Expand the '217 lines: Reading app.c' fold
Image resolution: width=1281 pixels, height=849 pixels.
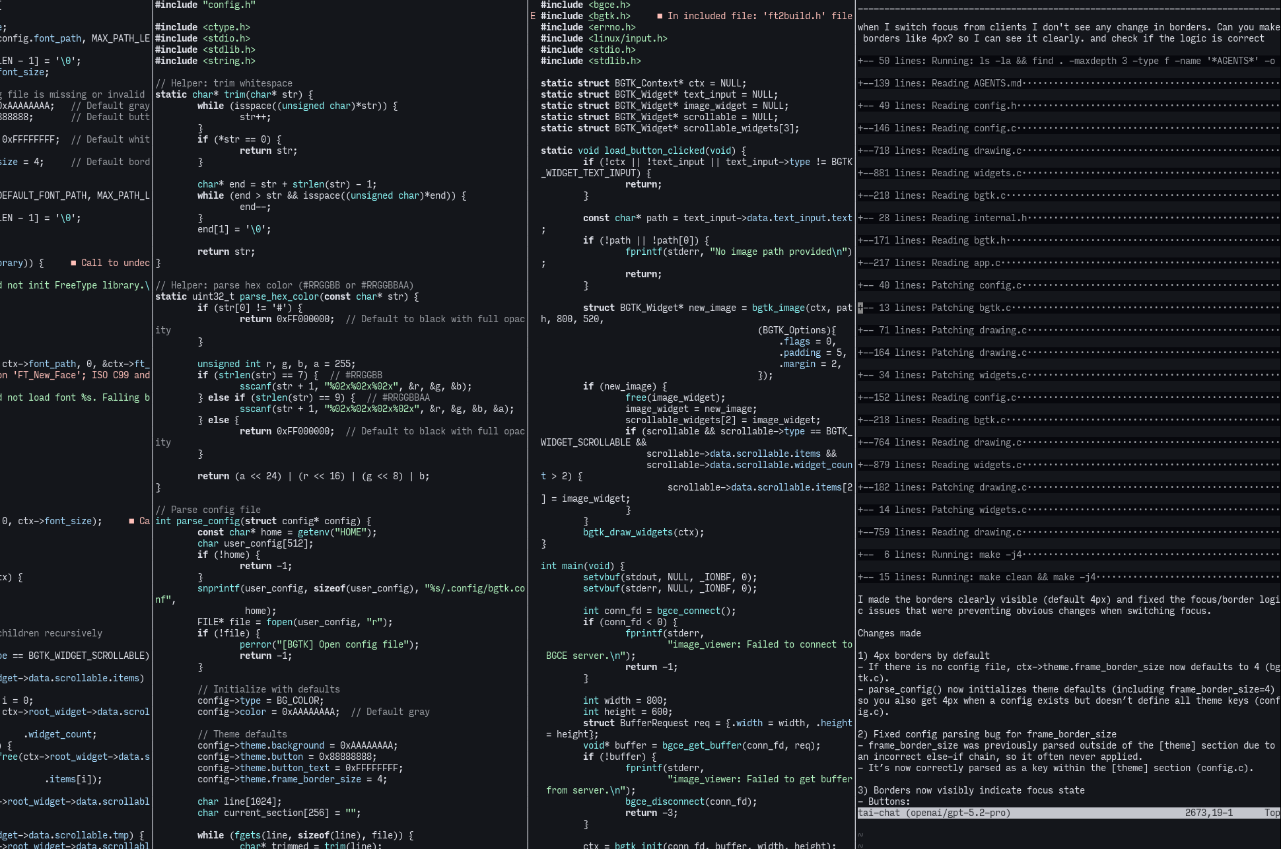point(1068,263)
